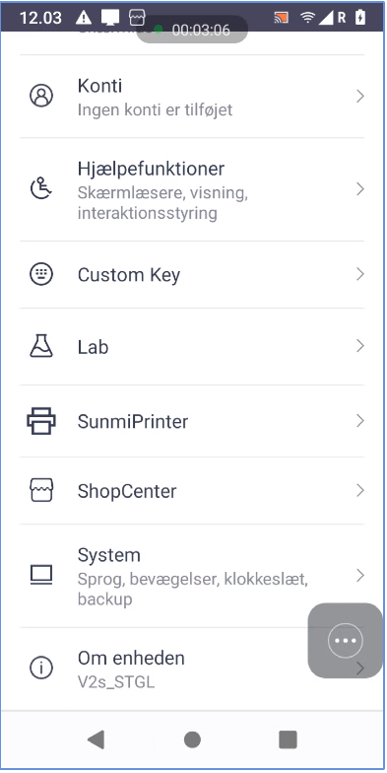Tap the Konti person icon

click(41, 96)
